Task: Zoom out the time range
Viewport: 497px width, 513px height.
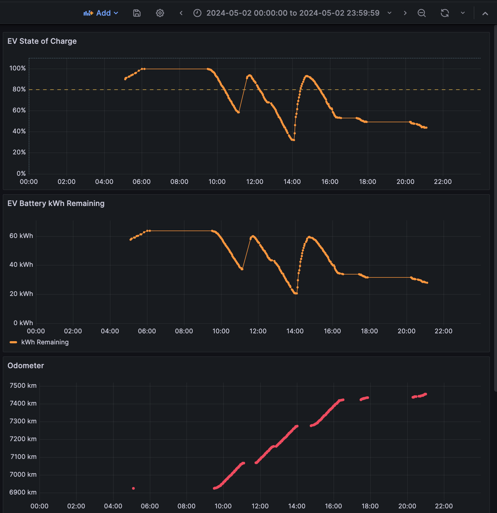Action: coord(422,13)
